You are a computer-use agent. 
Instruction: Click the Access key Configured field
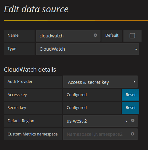tap(92, 95)
